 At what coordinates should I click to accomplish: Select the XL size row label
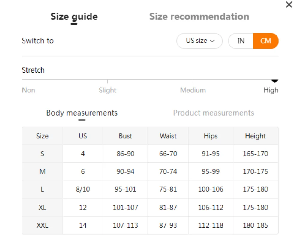click(43, 208)
